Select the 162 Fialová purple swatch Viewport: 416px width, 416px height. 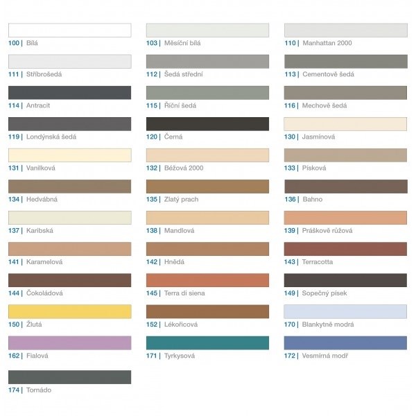coord(69,343)
